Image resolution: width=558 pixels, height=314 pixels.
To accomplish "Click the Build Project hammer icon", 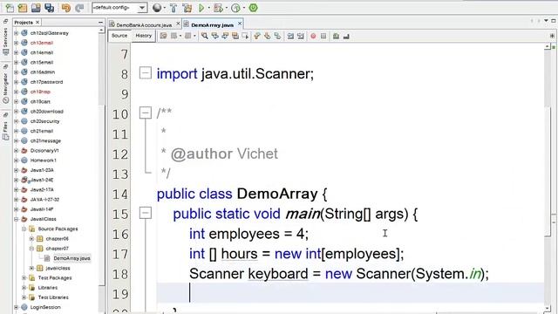I will [174, 8].
